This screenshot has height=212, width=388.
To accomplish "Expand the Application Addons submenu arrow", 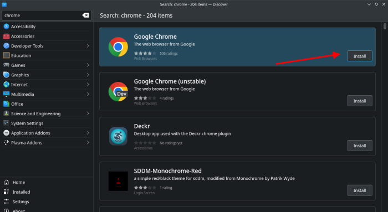I will tap(88, 133).
